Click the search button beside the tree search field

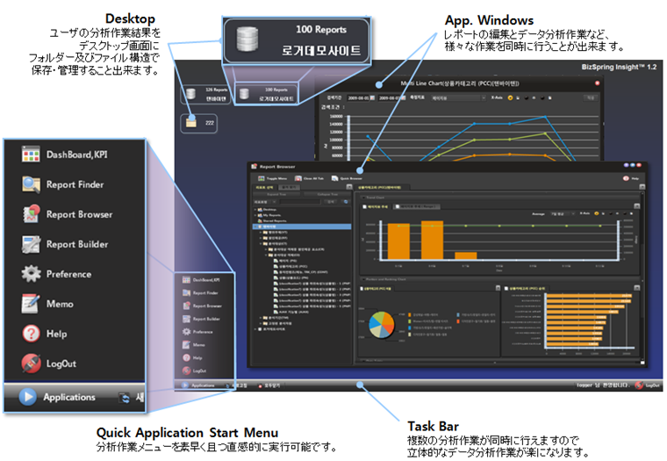point(332,202)
